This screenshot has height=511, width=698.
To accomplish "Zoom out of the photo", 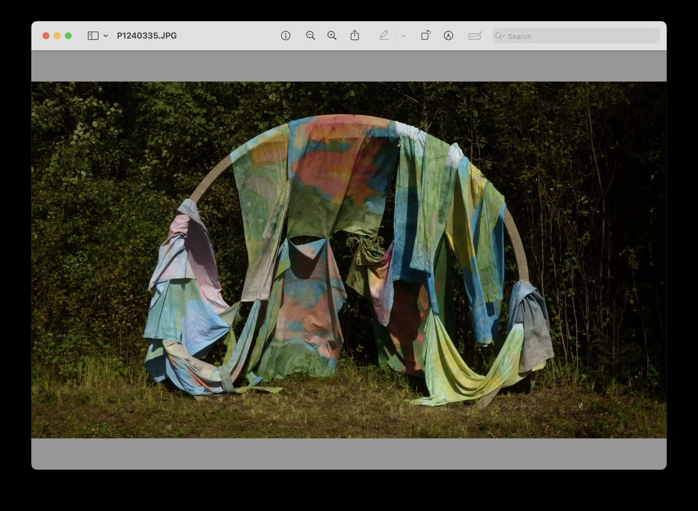I will point(310,36).
